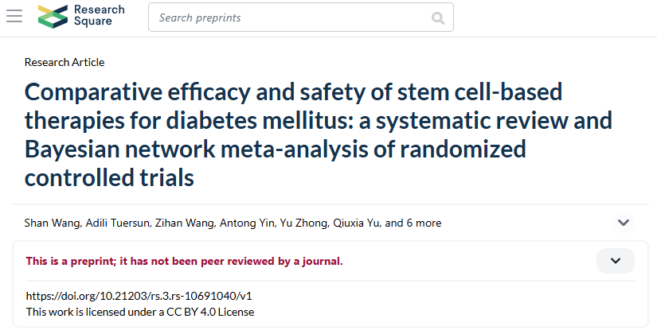Select author Shan Wang
657x334 pixels.
coord(52,223)
